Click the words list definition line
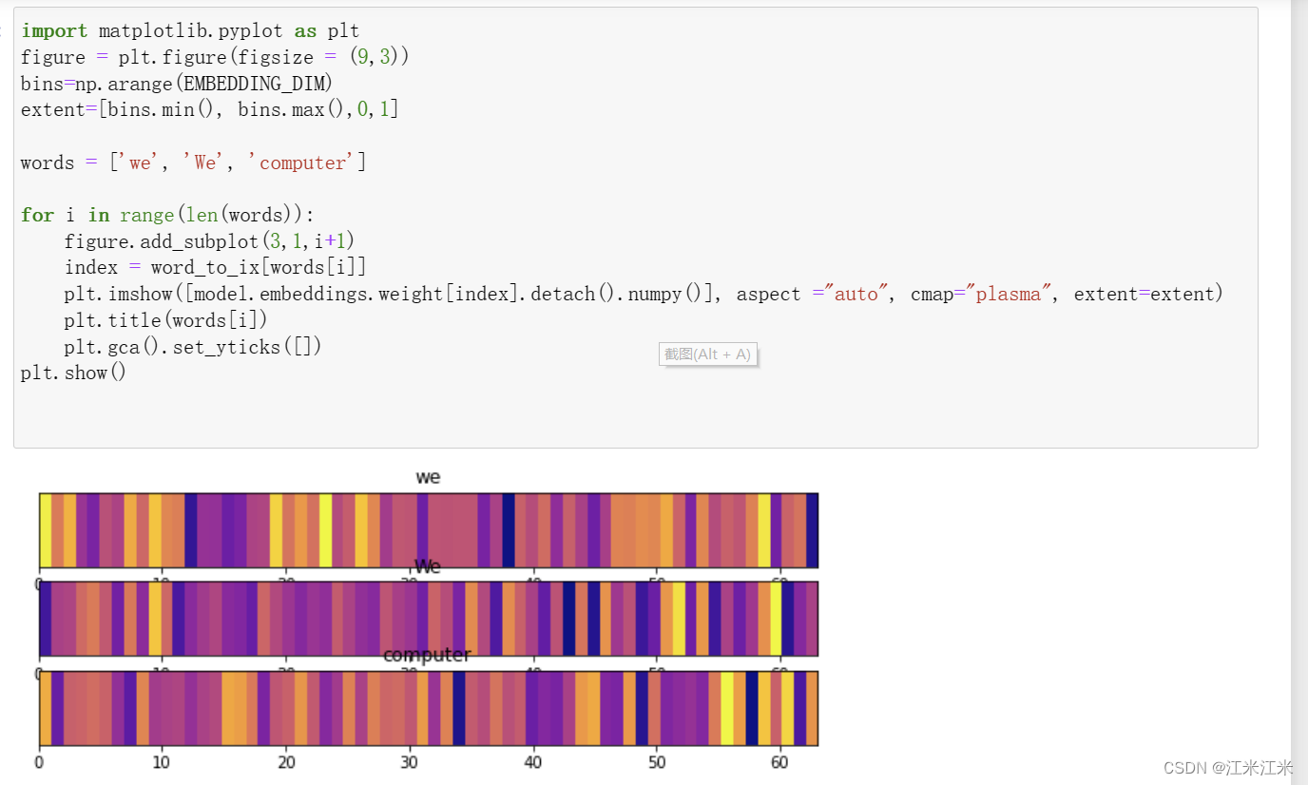This screenshot has height=785, width=1308. pos(194,163)
